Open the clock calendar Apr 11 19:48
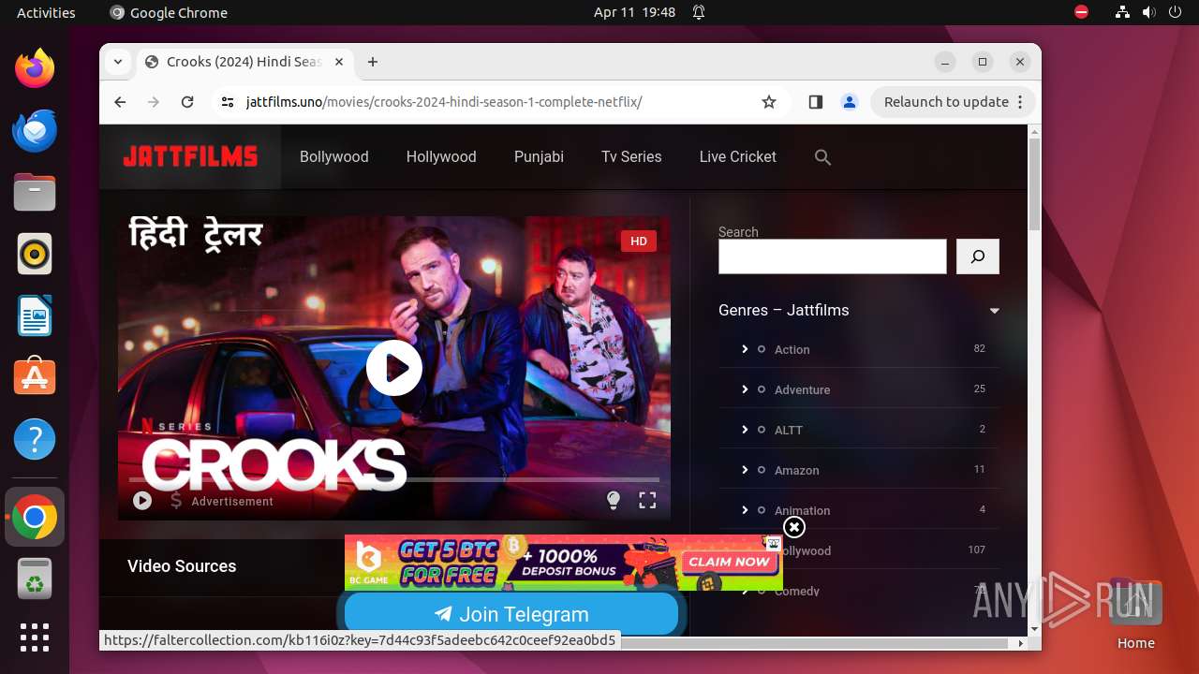 tap(634, 12)
